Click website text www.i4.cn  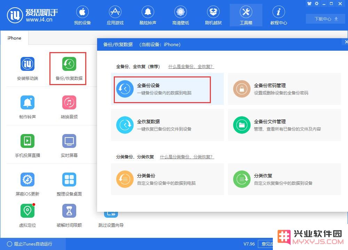39,20
